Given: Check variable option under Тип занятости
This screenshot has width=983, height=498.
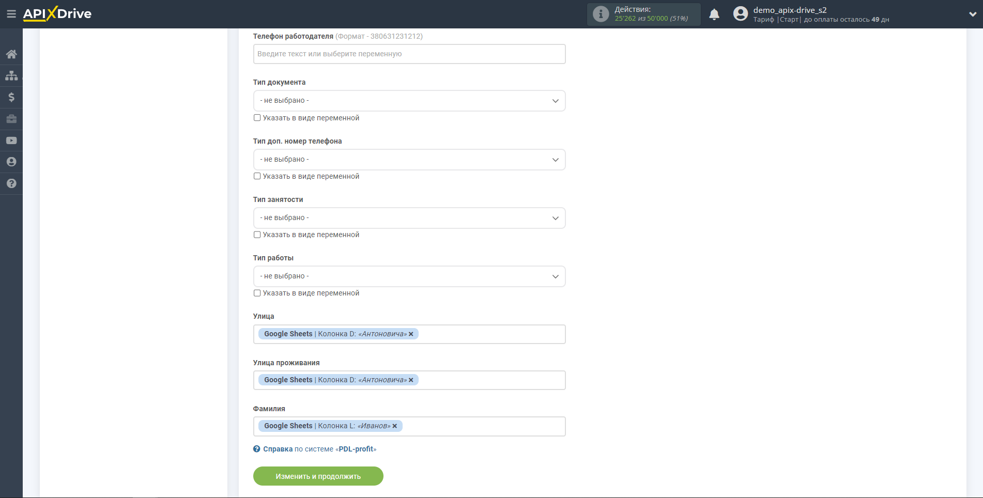Looking at the screenshot, I should [x=257, y=235].
